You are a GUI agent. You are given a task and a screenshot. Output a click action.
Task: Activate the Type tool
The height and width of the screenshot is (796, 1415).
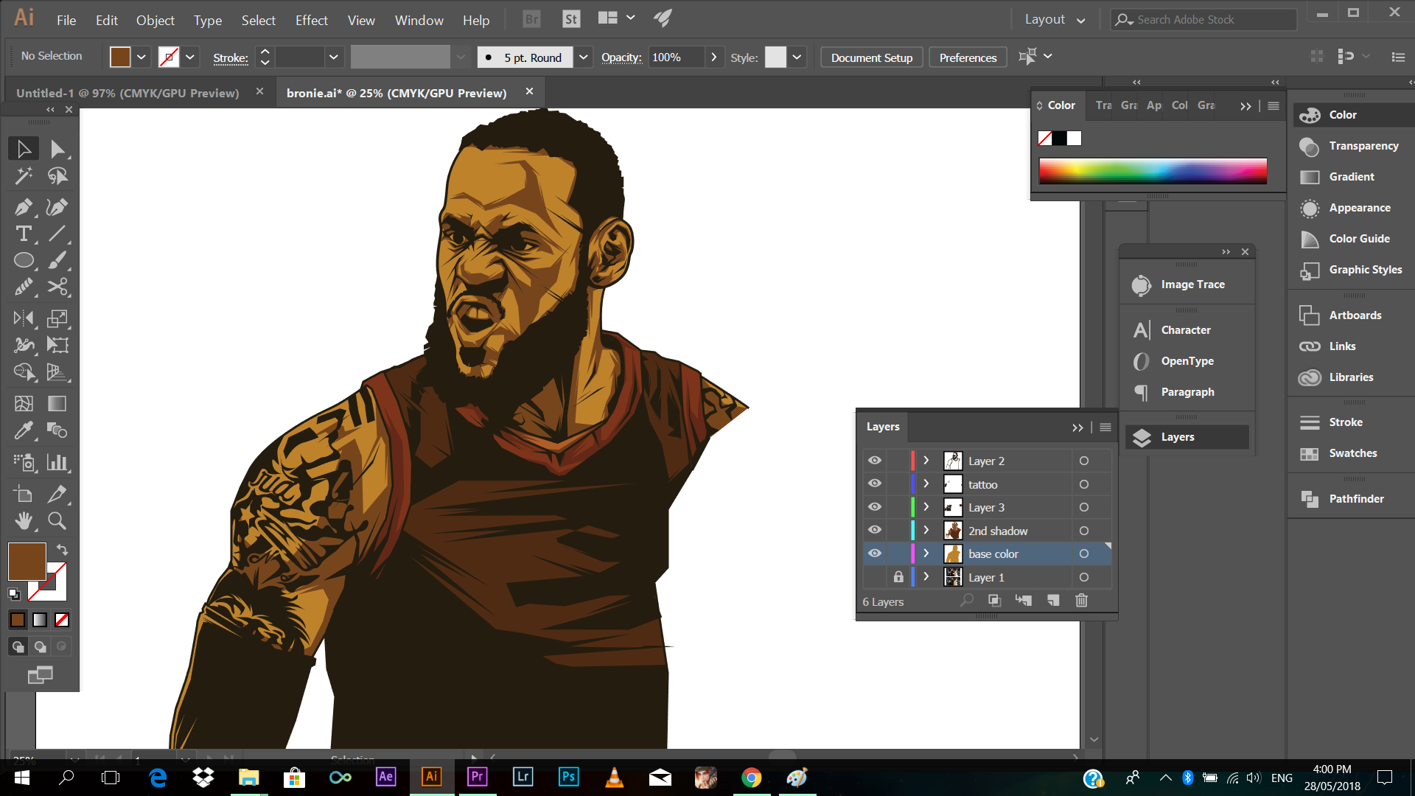(x=24, y=234)
